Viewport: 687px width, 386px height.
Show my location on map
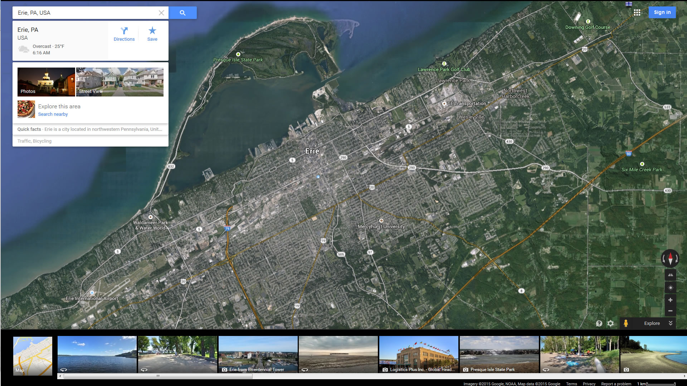670,288
